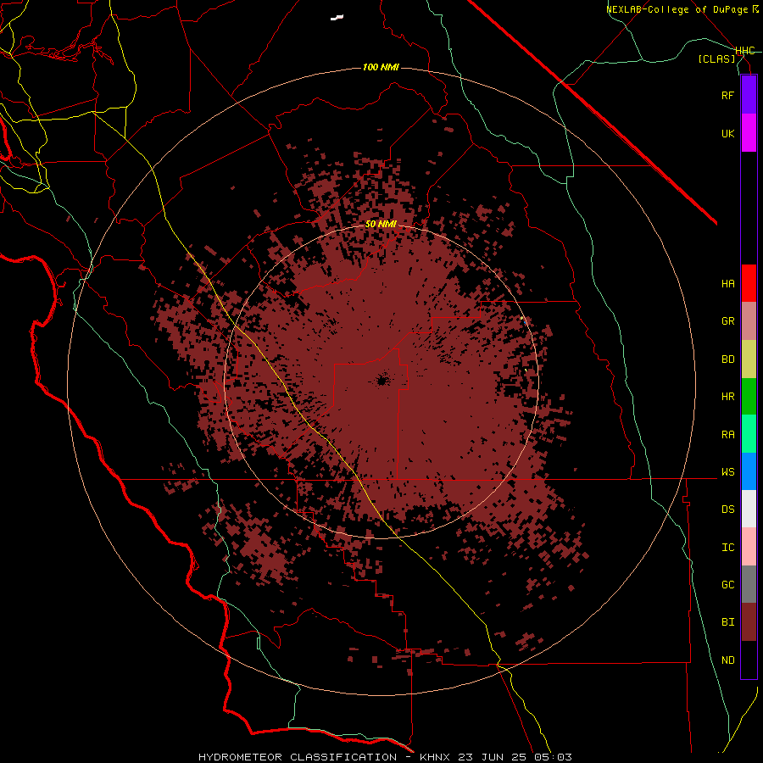Click the WS legend label
Image resolution: width=763 pixels, height=763 pixels.
pos(727,472)
